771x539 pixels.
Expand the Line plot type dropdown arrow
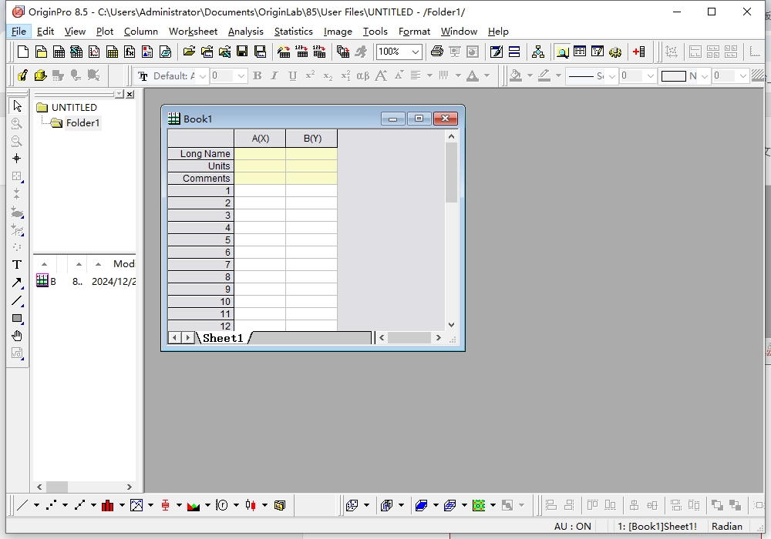tap(36, 505)
